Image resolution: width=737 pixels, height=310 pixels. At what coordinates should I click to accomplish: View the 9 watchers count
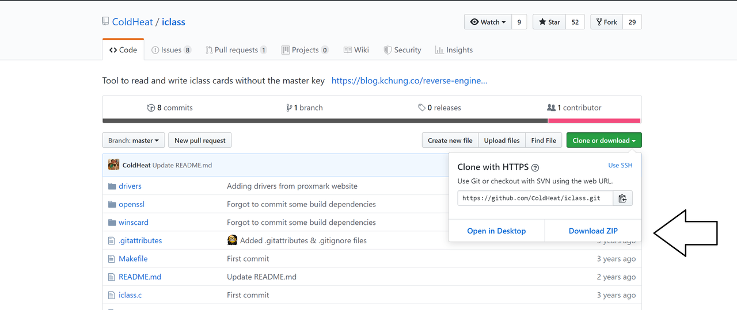tap(519, 22)
